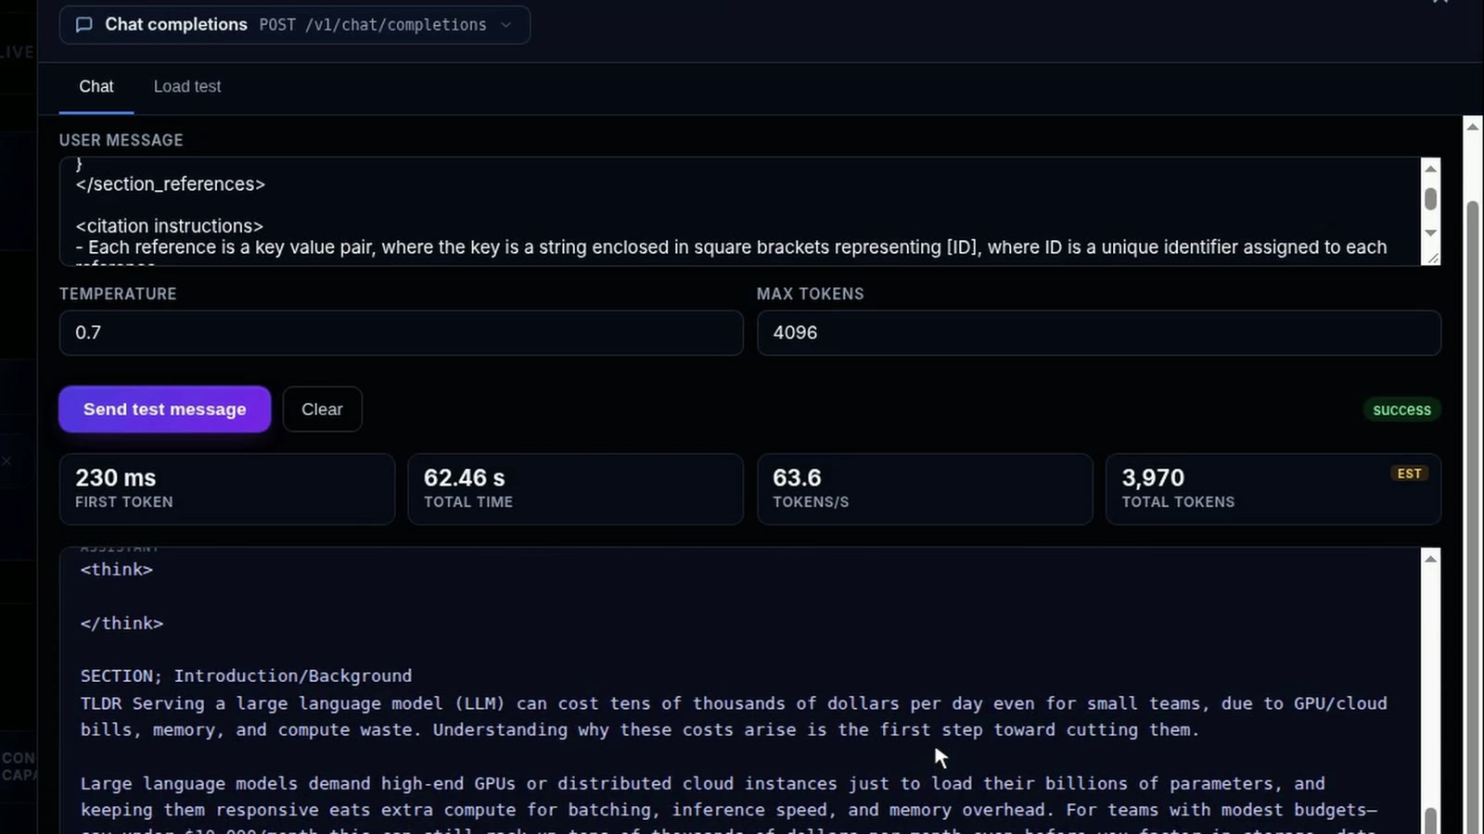Click the TEMPERATURE label
Screen dimensions: 1484x834
pos(118,294)
